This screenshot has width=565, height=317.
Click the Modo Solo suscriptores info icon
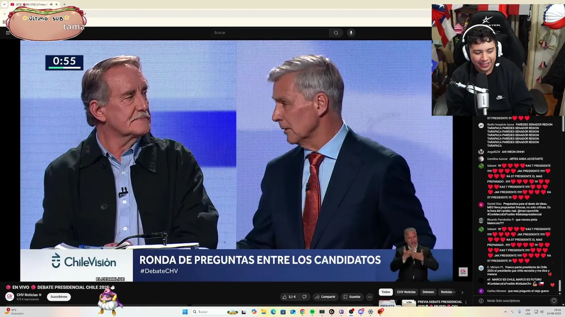[x=481, y=301]
